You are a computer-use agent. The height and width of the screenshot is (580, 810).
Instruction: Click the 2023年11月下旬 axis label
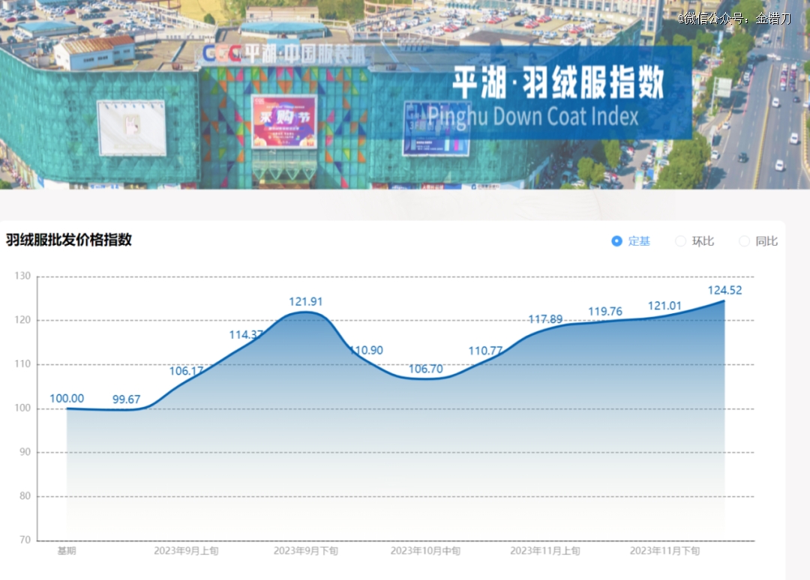coord(664,551)
